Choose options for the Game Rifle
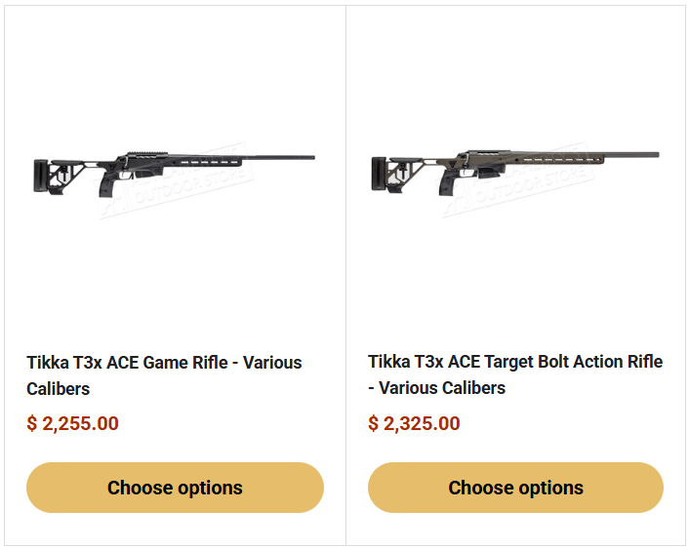The width and height of the screenshot is (689, 549). tap(175, 488)
